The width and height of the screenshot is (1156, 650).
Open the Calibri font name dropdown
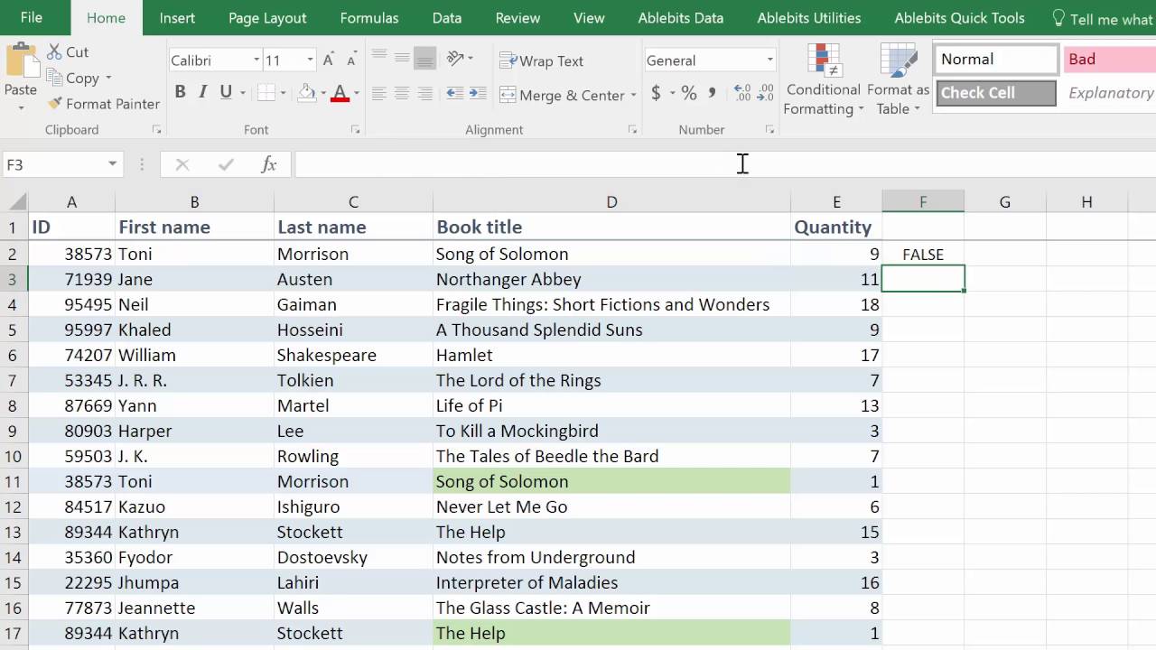(256, 60)
